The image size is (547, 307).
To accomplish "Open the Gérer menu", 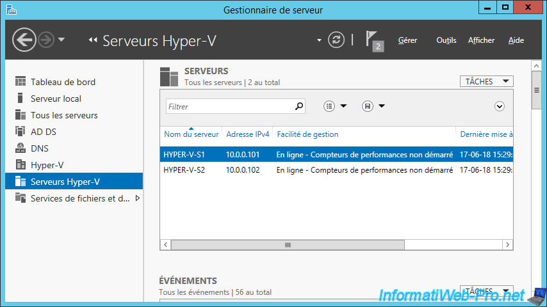I will [x=407, y=40].
